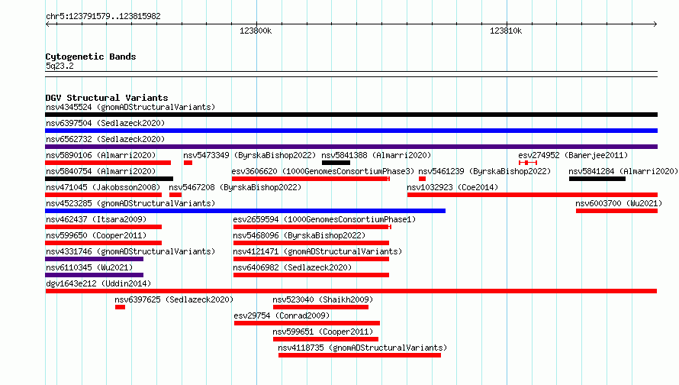Click the DGV Structural Variants track title
This screenshot has width=679, height=385.
107,98
